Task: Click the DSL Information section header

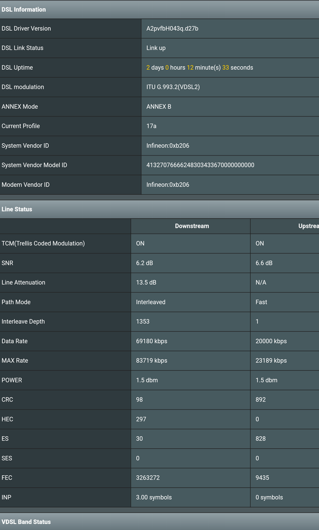Action: click(x=24, y=10)
